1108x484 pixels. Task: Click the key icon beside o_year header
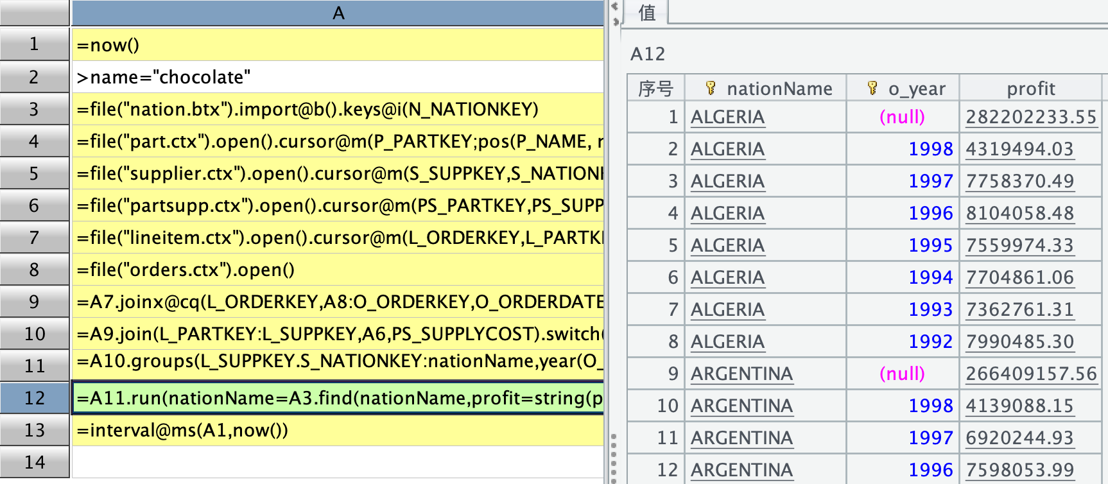[x=872, y=88]
